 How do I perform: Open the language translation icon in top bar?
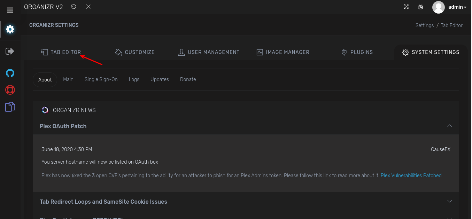pos(420,7)
